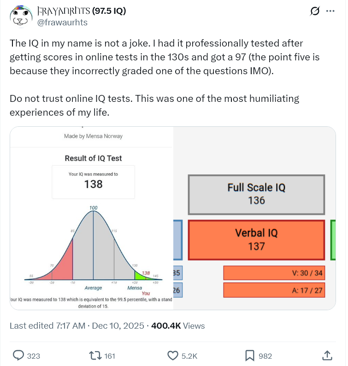Open the 400.4K Views analytics
Screen dimensions: 348x366
point(177,325)
